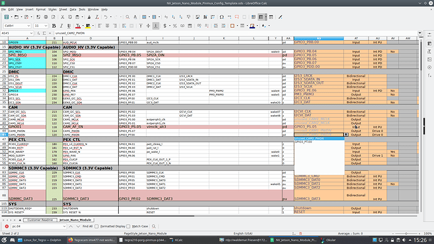The width and height of the screenshot is (434, 244).
Task: Format cell as Currency
Action: pos(165,26)
